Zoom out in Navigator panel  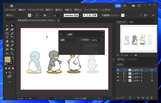[118, 55]
